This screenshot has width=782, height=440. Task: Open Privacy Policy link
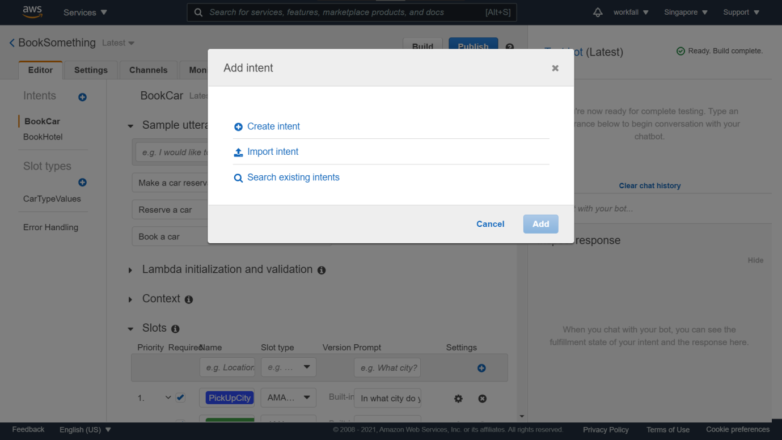(606, 430)
